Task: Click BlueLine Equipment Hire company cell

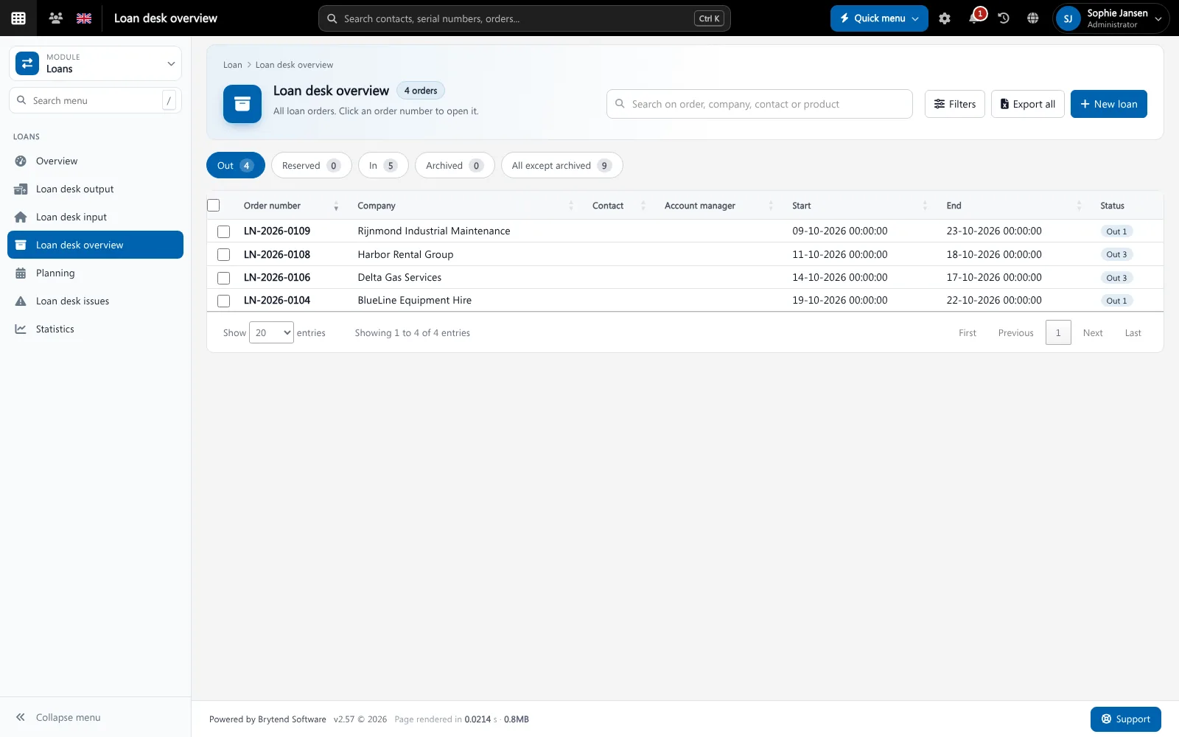Action: tap(415, 301)
